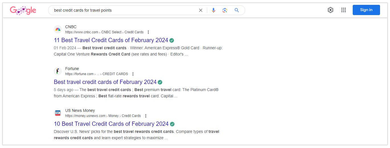This screenshot has width=390, height=148.
Task: Expand the US News result options menu
Action: (146, 116)
